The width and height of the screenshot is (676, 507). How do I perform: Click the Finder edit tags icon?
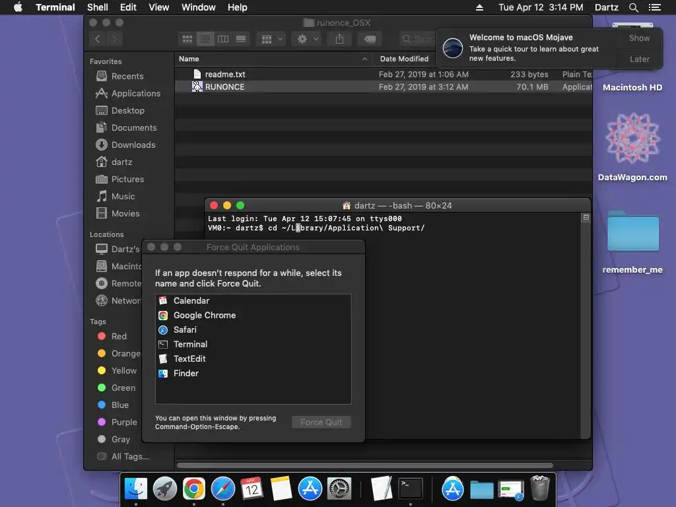coord(370,39)
